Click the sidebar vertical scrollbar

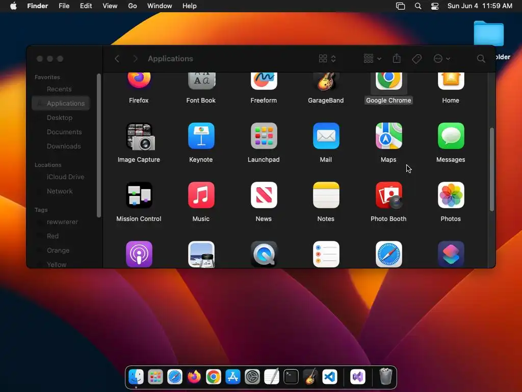pyautogui.click(x=98, y=145)
